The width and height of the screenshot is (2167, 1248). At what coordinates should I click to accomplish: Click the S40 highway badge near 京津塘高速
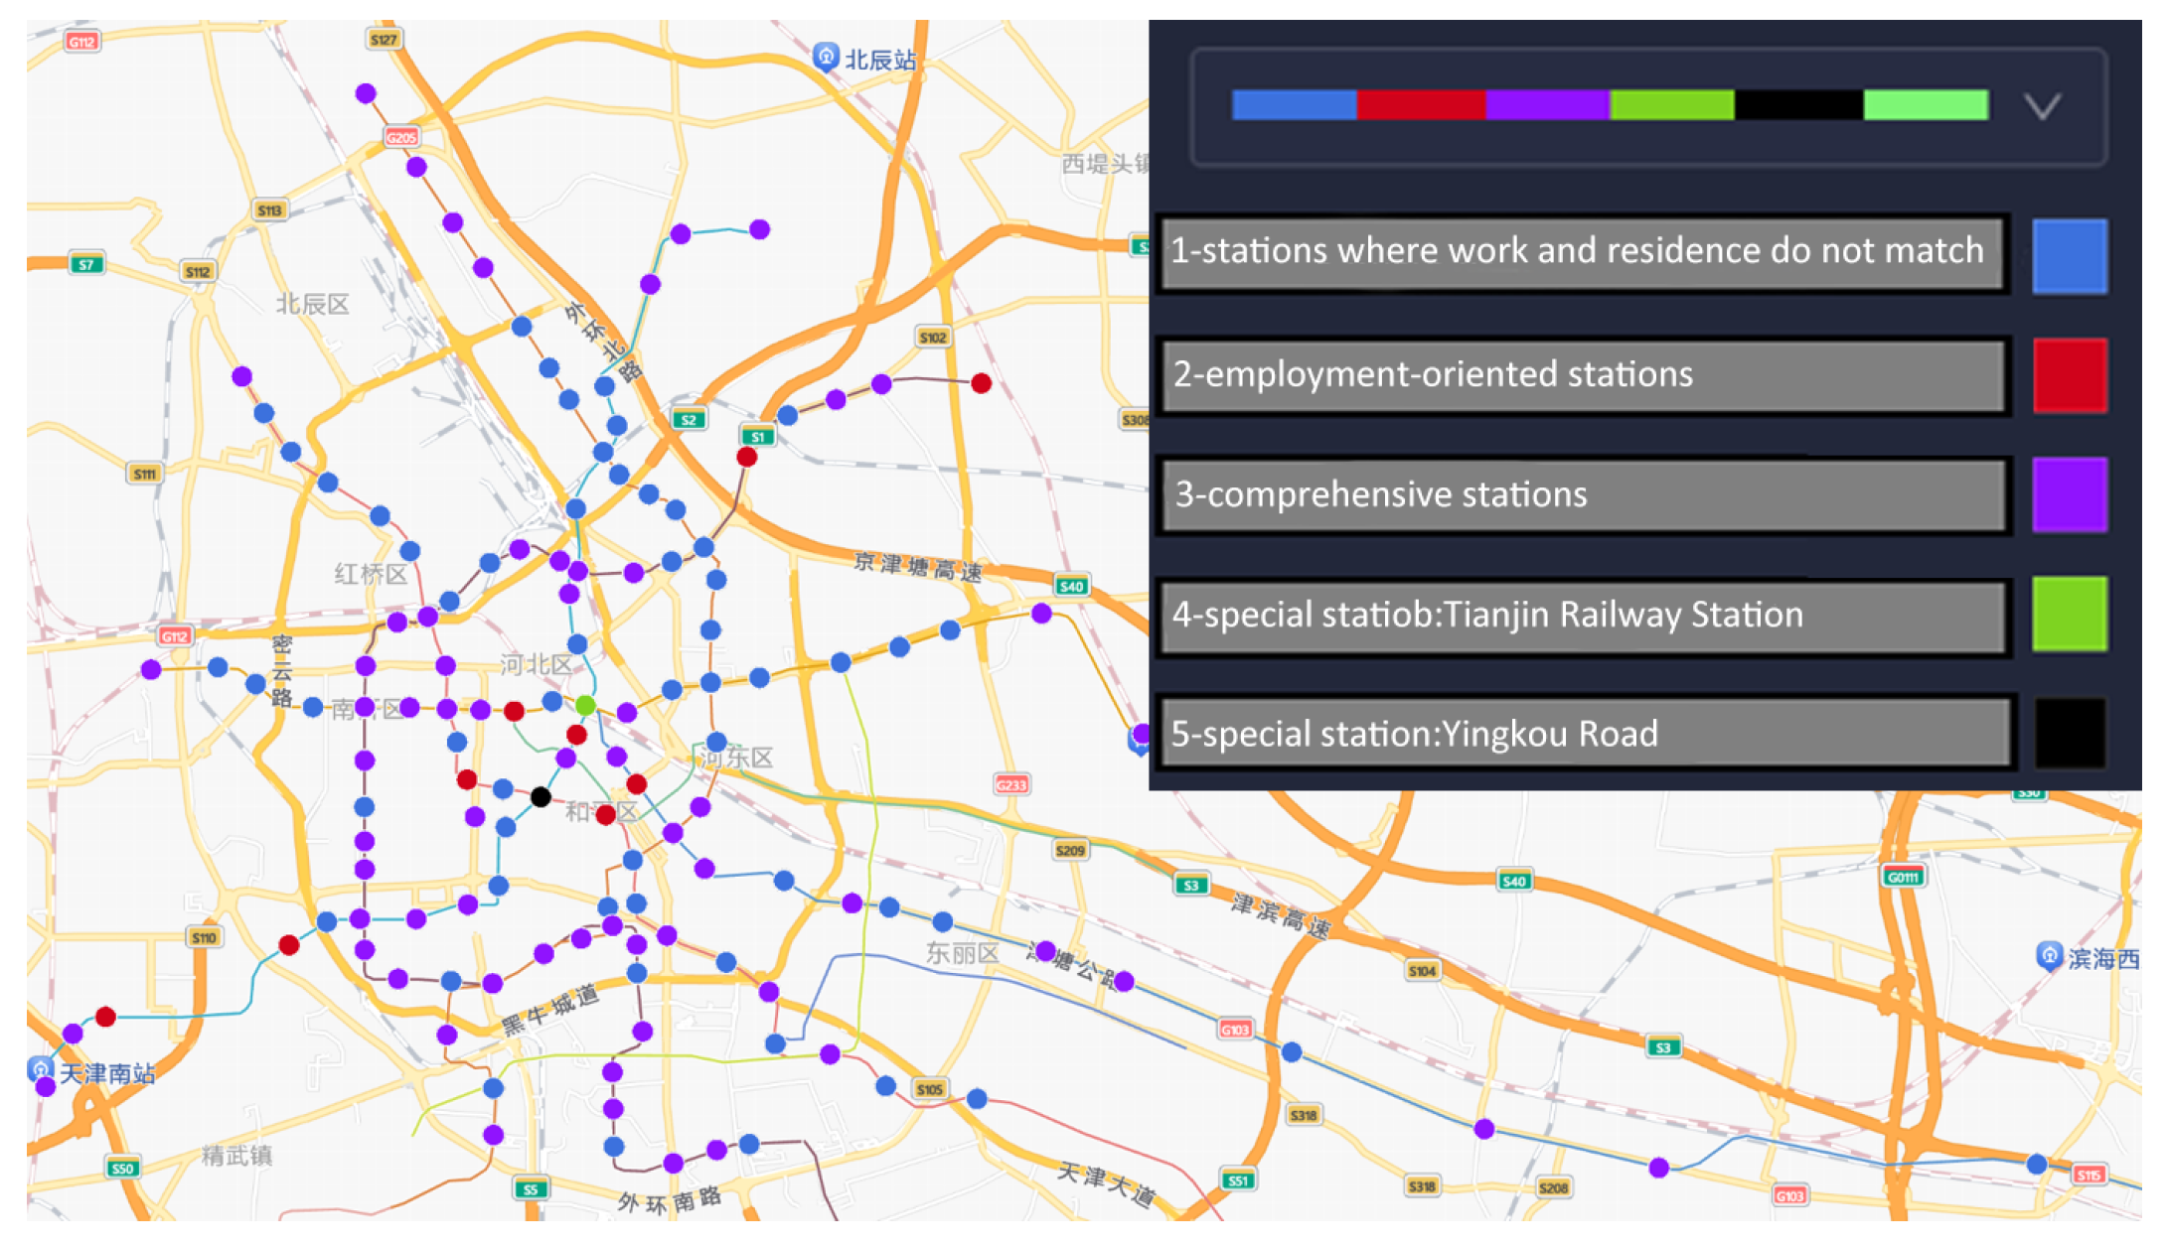(x=1071, y=586)
